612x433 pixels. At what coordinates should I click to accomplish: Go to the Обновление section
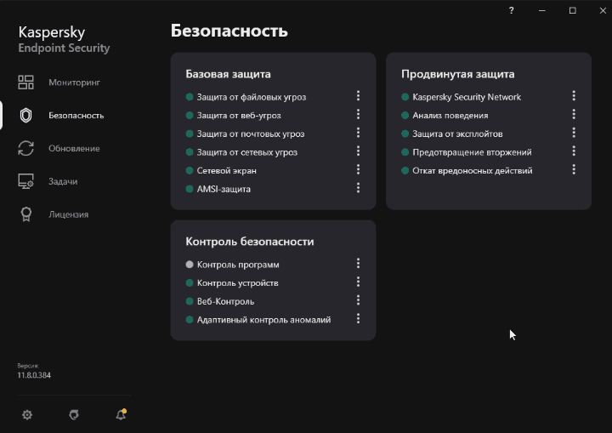point(74,148)
